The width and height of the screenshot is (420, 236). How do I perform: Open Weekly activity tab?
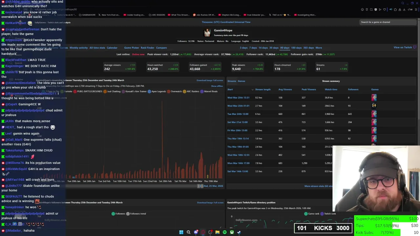coord(78,48)
